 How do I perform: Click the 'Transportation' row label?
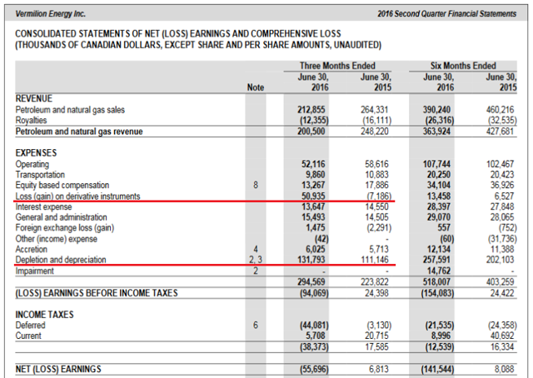40,175
